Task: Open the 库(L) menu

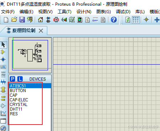Action: point(140,12)
